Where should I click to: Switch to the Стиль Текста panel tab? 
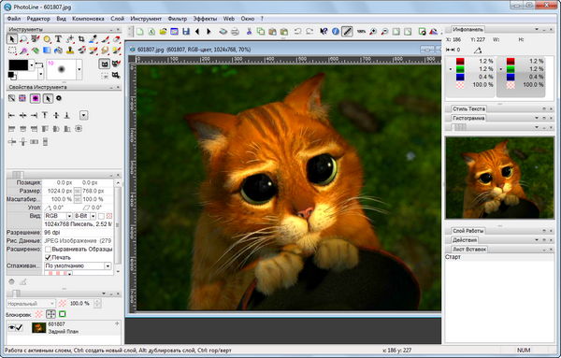(x=468, y=108)
